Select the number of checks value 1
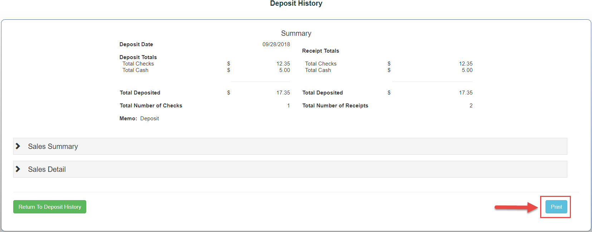 [x=288, y=106]
